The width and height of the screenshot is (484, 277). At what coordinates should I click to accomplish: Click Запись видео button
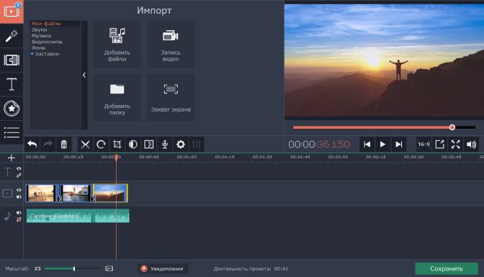point(171,44)
